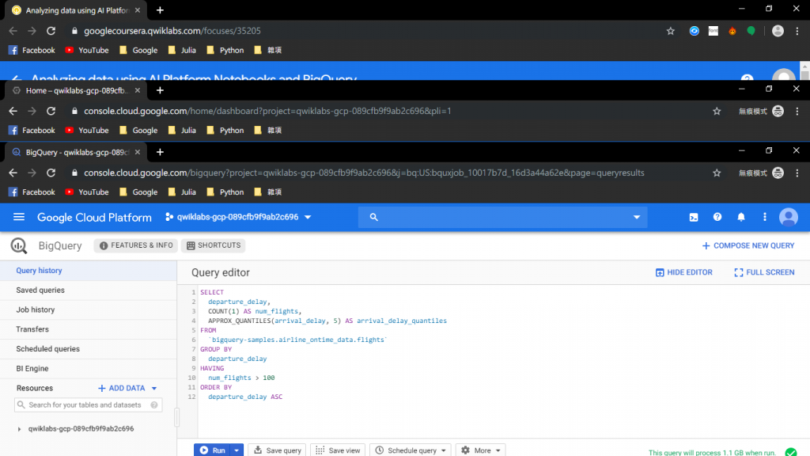The height and width of the screenshot is (456, 810).
Task: Activate Cloud Shell icon in header
Action: [x=694, y=218]
